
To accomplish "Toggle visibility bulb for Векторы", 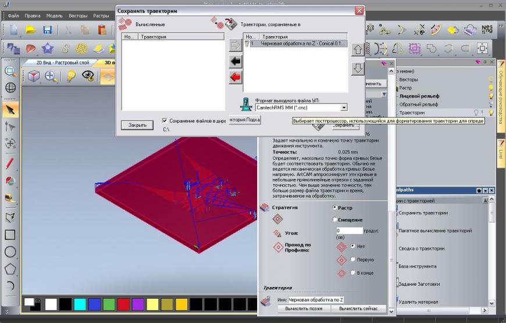I will coord(491,80).
